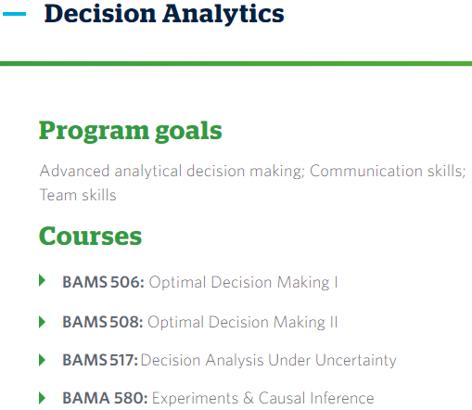Expand BAMA 580 course code label
This screenshot has width=472, height=410.
[105, 398]
